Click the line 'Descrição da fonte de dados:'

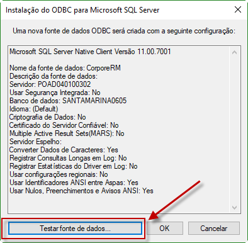coord(54,76)
